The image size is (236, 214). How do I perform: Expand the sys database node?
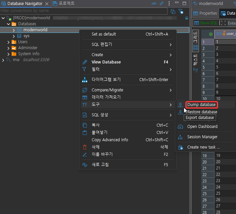tap(14, 36)
